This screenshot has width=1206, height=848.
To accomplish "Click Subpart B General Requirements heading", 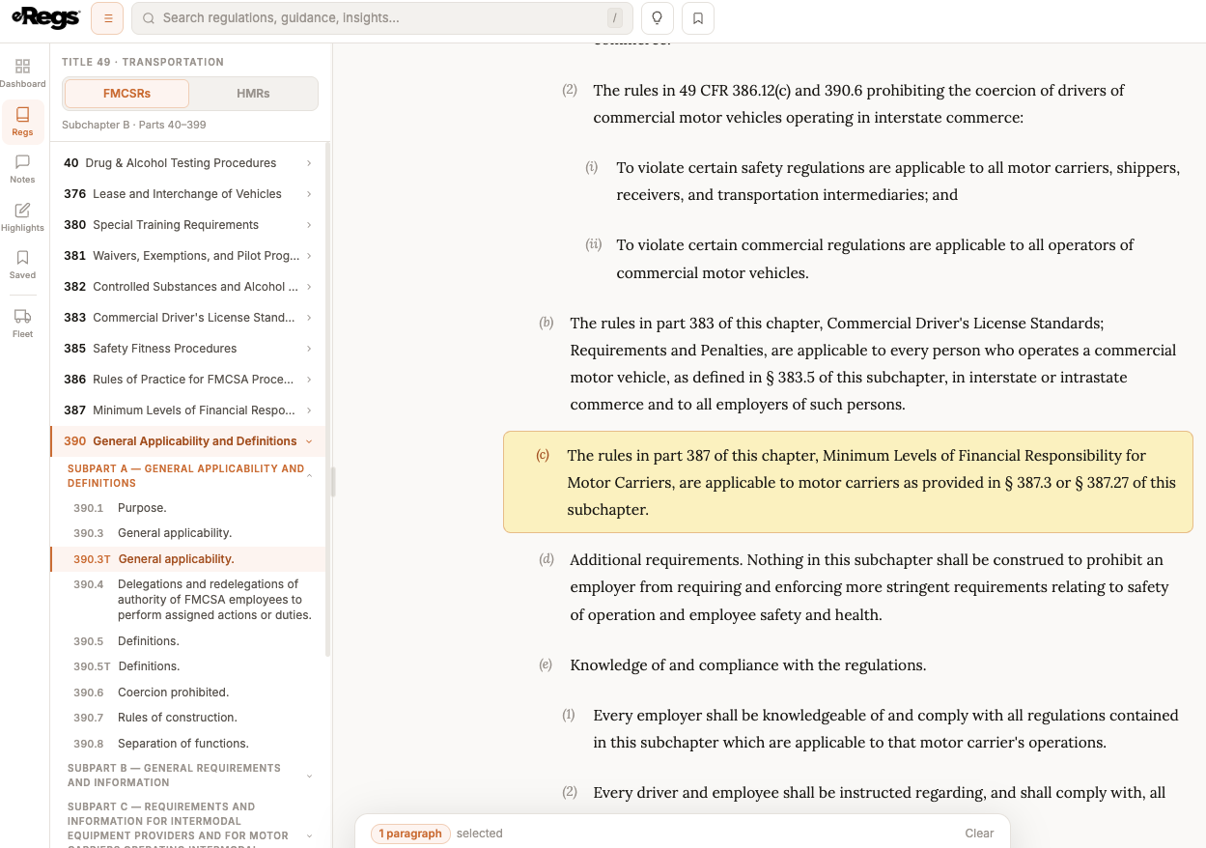I will pos(174,776).
